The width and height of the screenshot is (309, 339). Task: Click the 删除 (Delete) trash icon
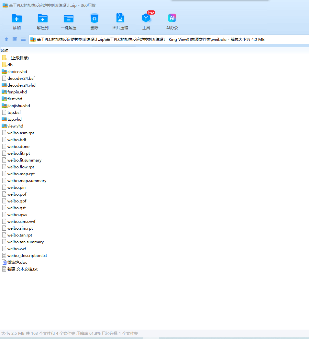coord(94,18)
